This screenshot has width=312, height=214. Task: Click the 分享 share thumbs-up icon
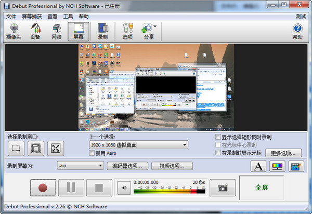(x=147, y=28)
